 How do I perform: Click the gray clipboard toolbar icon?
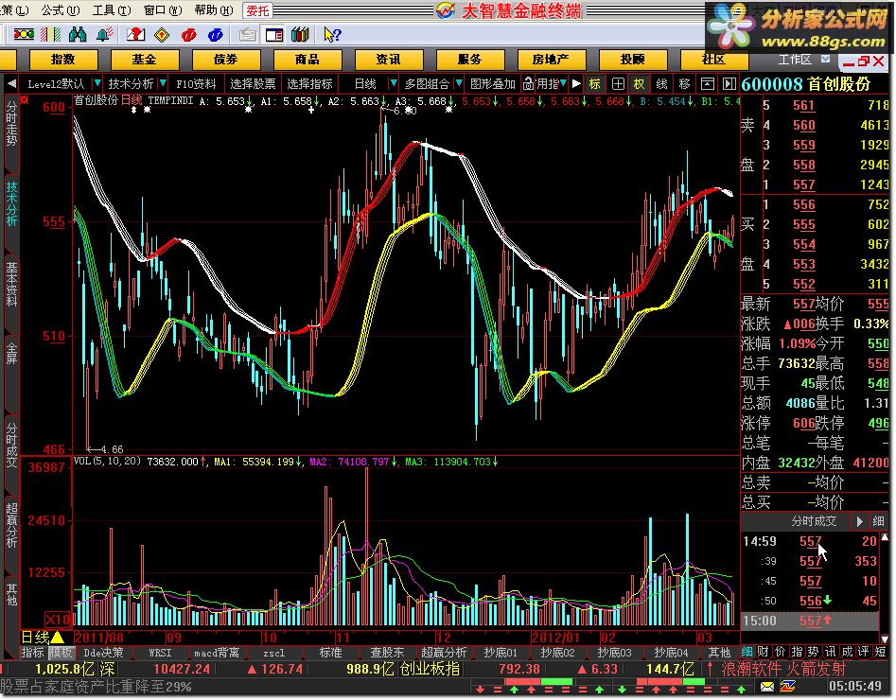point(248,35)
